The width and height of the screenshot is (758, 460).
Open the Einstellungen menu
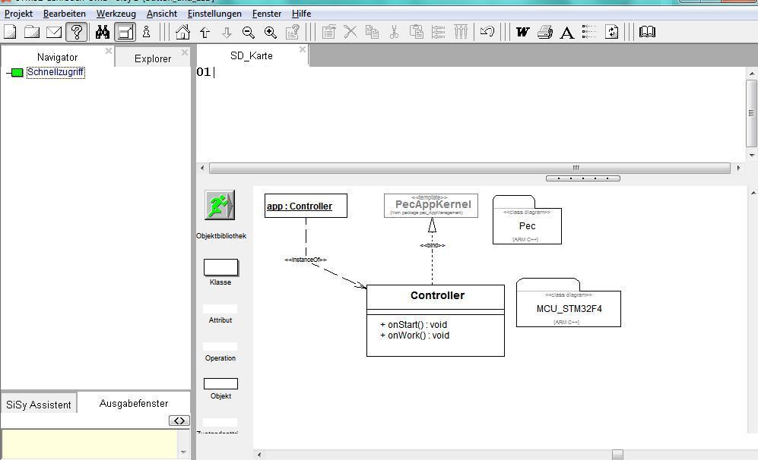point(214,14)
